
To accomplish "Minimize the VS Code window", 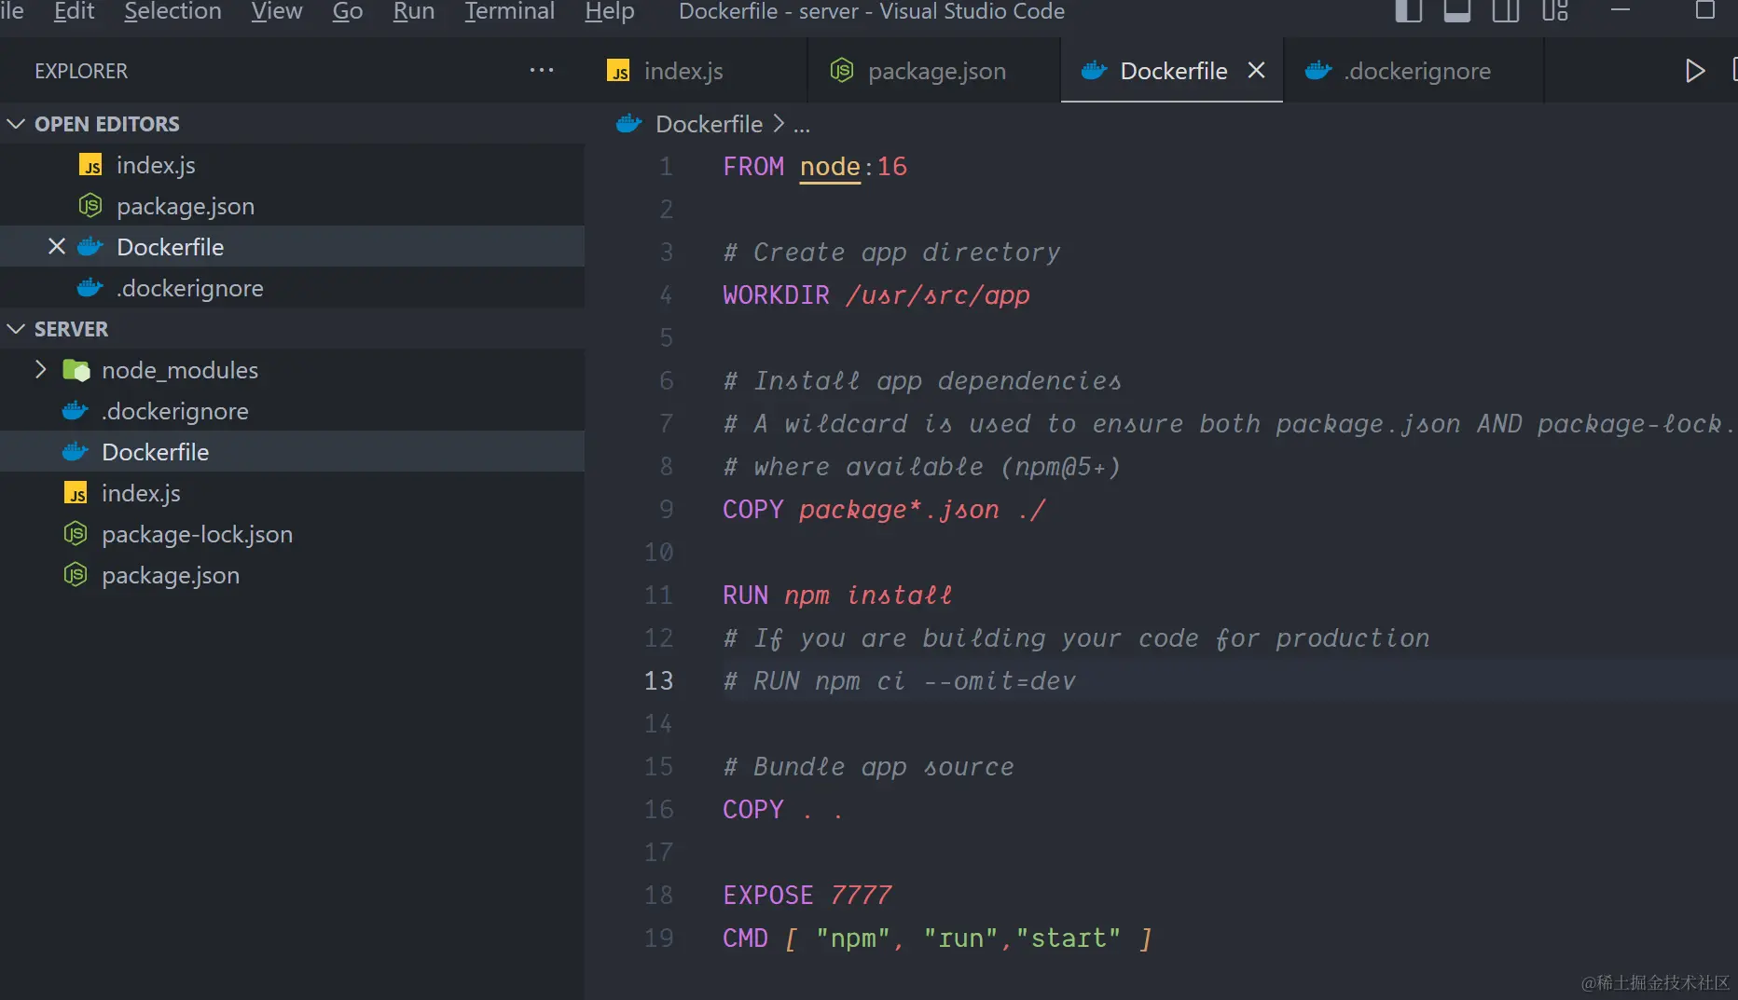I will point(1621,11).
